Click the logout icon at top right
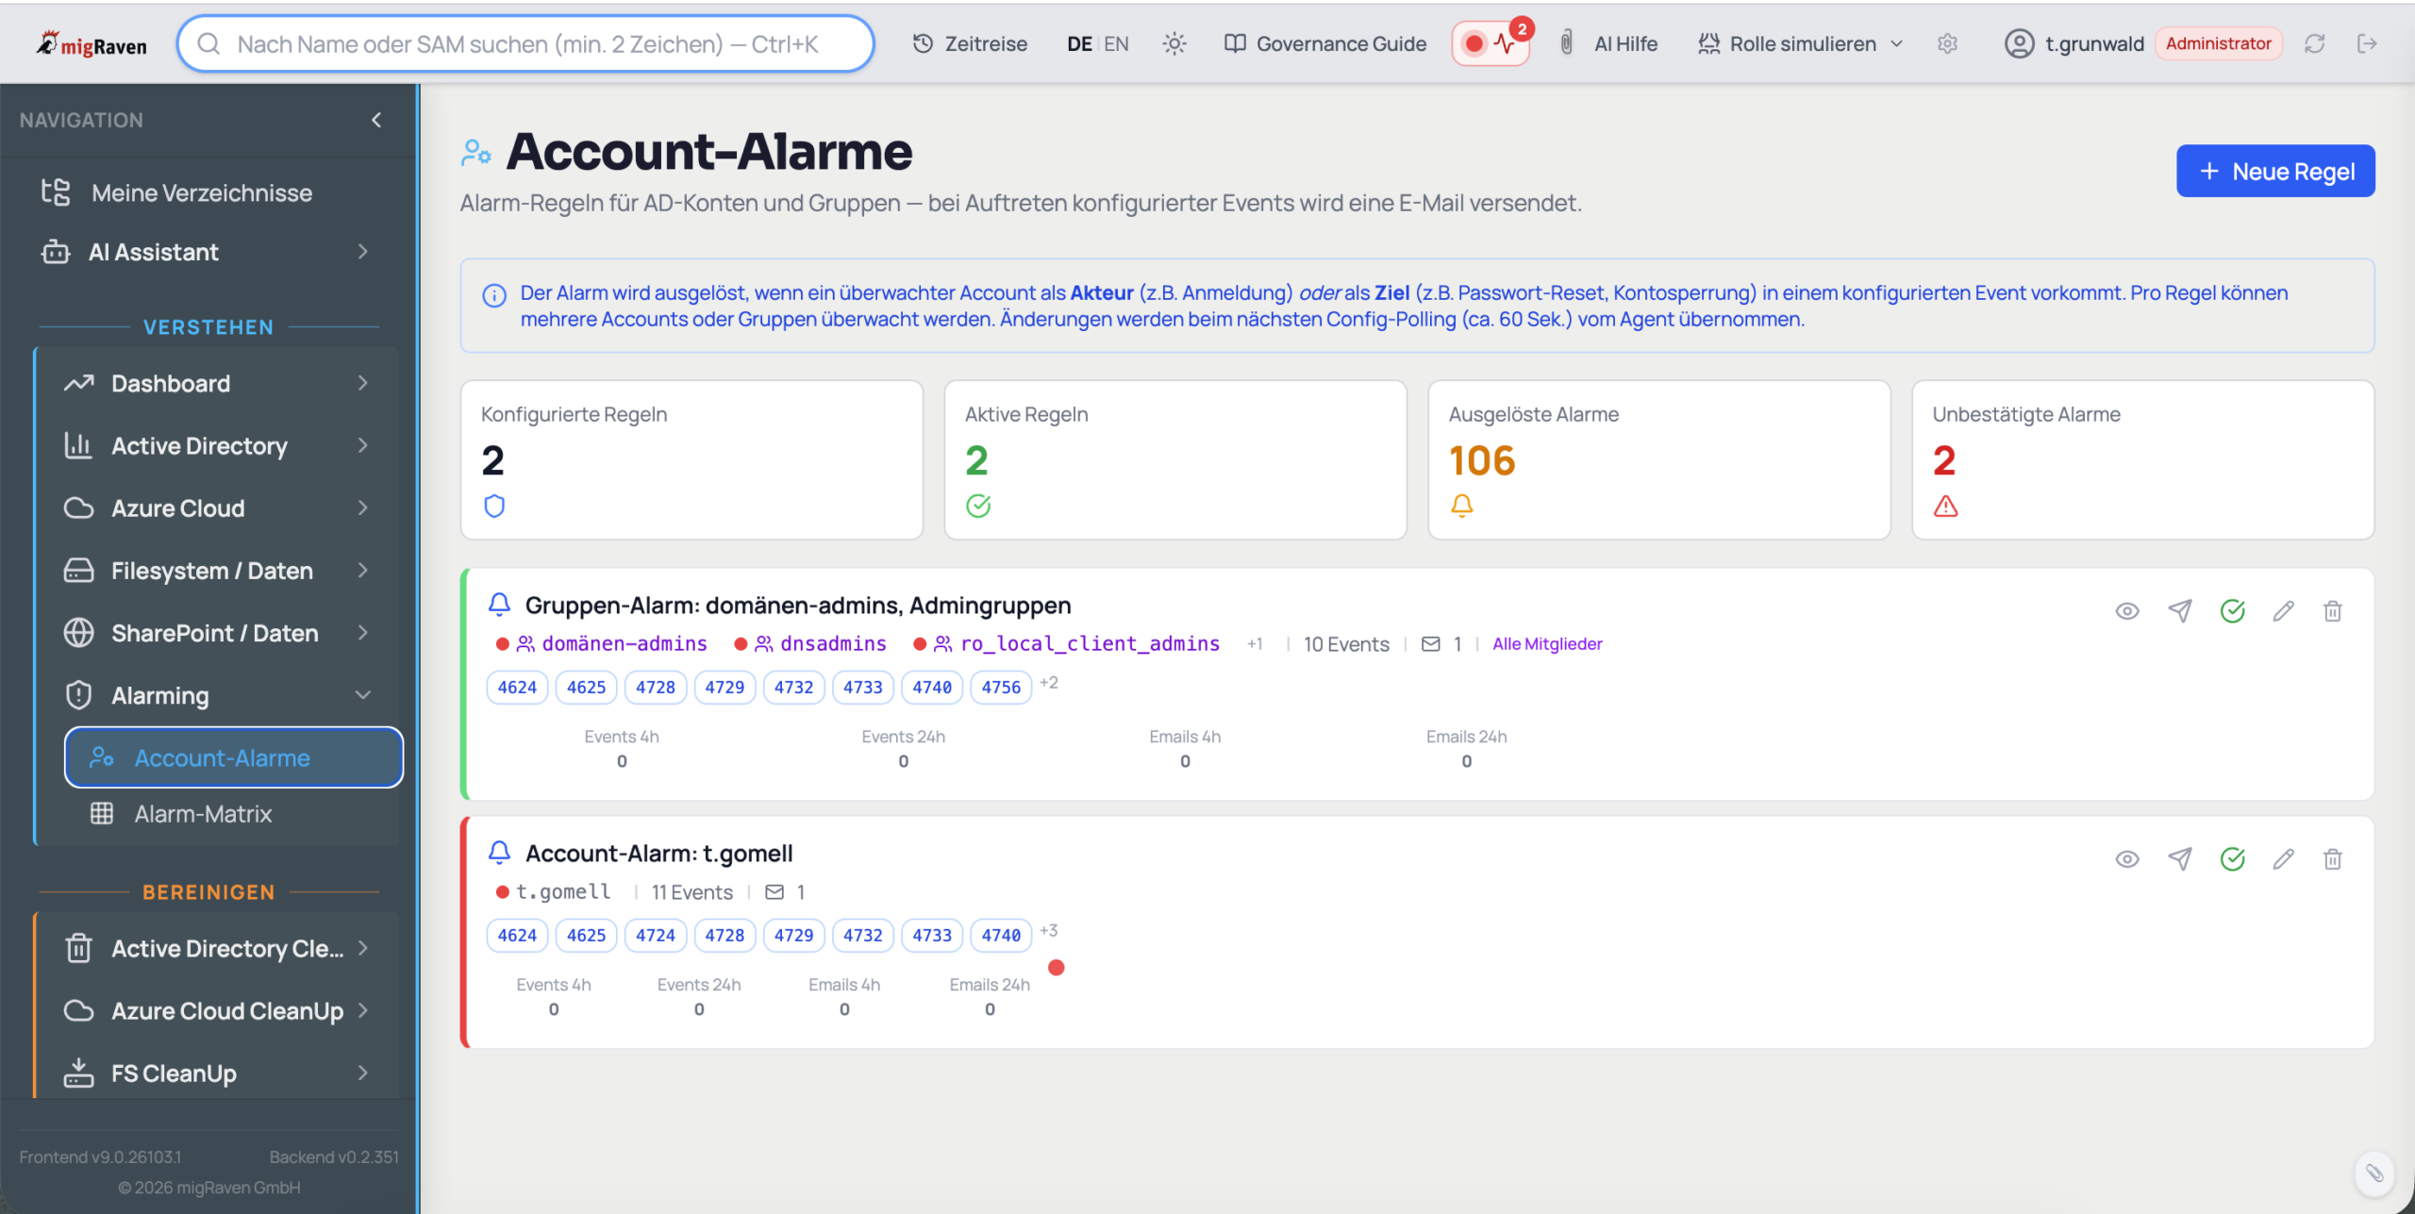 tap(2367, 43)
